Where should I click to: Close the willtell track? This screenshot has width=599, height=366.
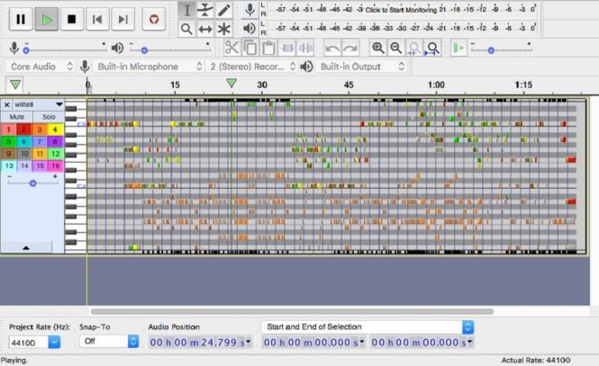(6, 104)
